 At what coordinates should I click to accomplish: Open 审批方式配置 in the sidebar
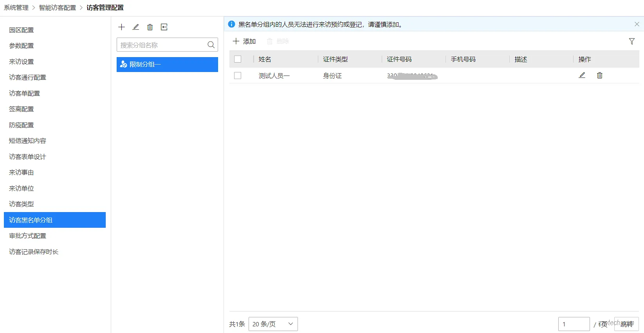coord(27,236)
